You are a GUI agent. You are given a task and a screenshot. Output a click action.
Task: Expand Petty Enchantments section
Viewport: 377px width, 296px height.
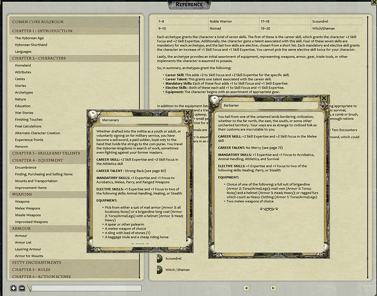pyautogui.click(x=74, y=263)
